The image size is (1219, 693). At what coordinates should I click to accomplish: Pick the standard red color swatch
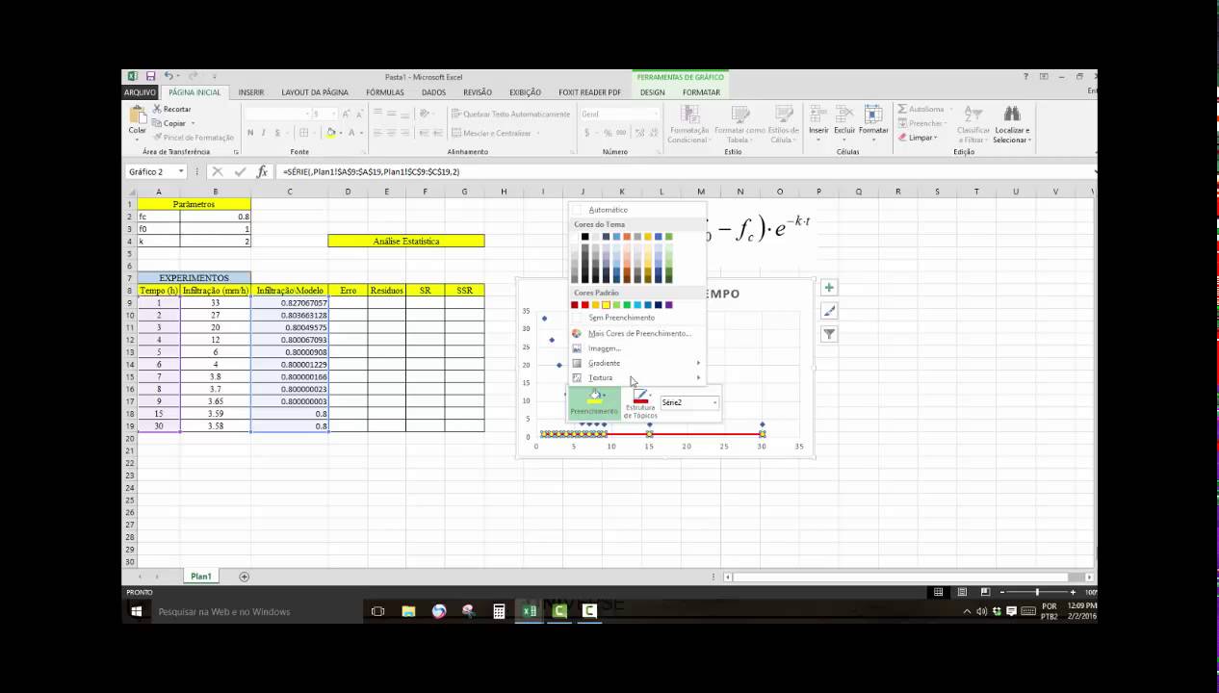(584, 305)
